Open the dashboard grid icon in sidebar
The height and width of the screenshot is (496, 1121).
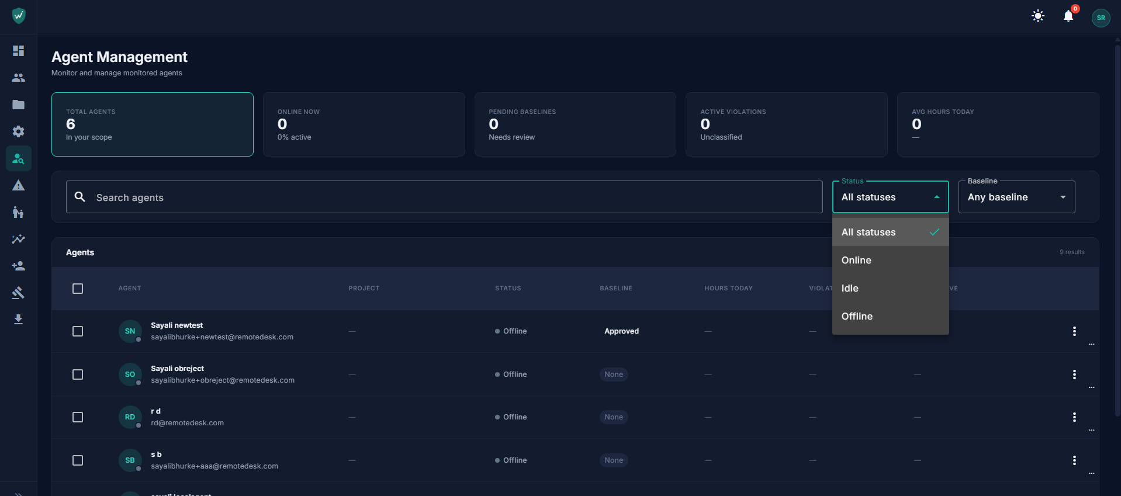[x=18, y=51]
